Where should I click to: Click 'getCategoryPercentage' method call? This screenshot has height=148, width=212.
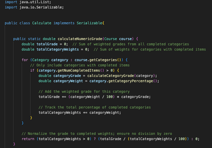pyautogui.click(x=131, y=81)
